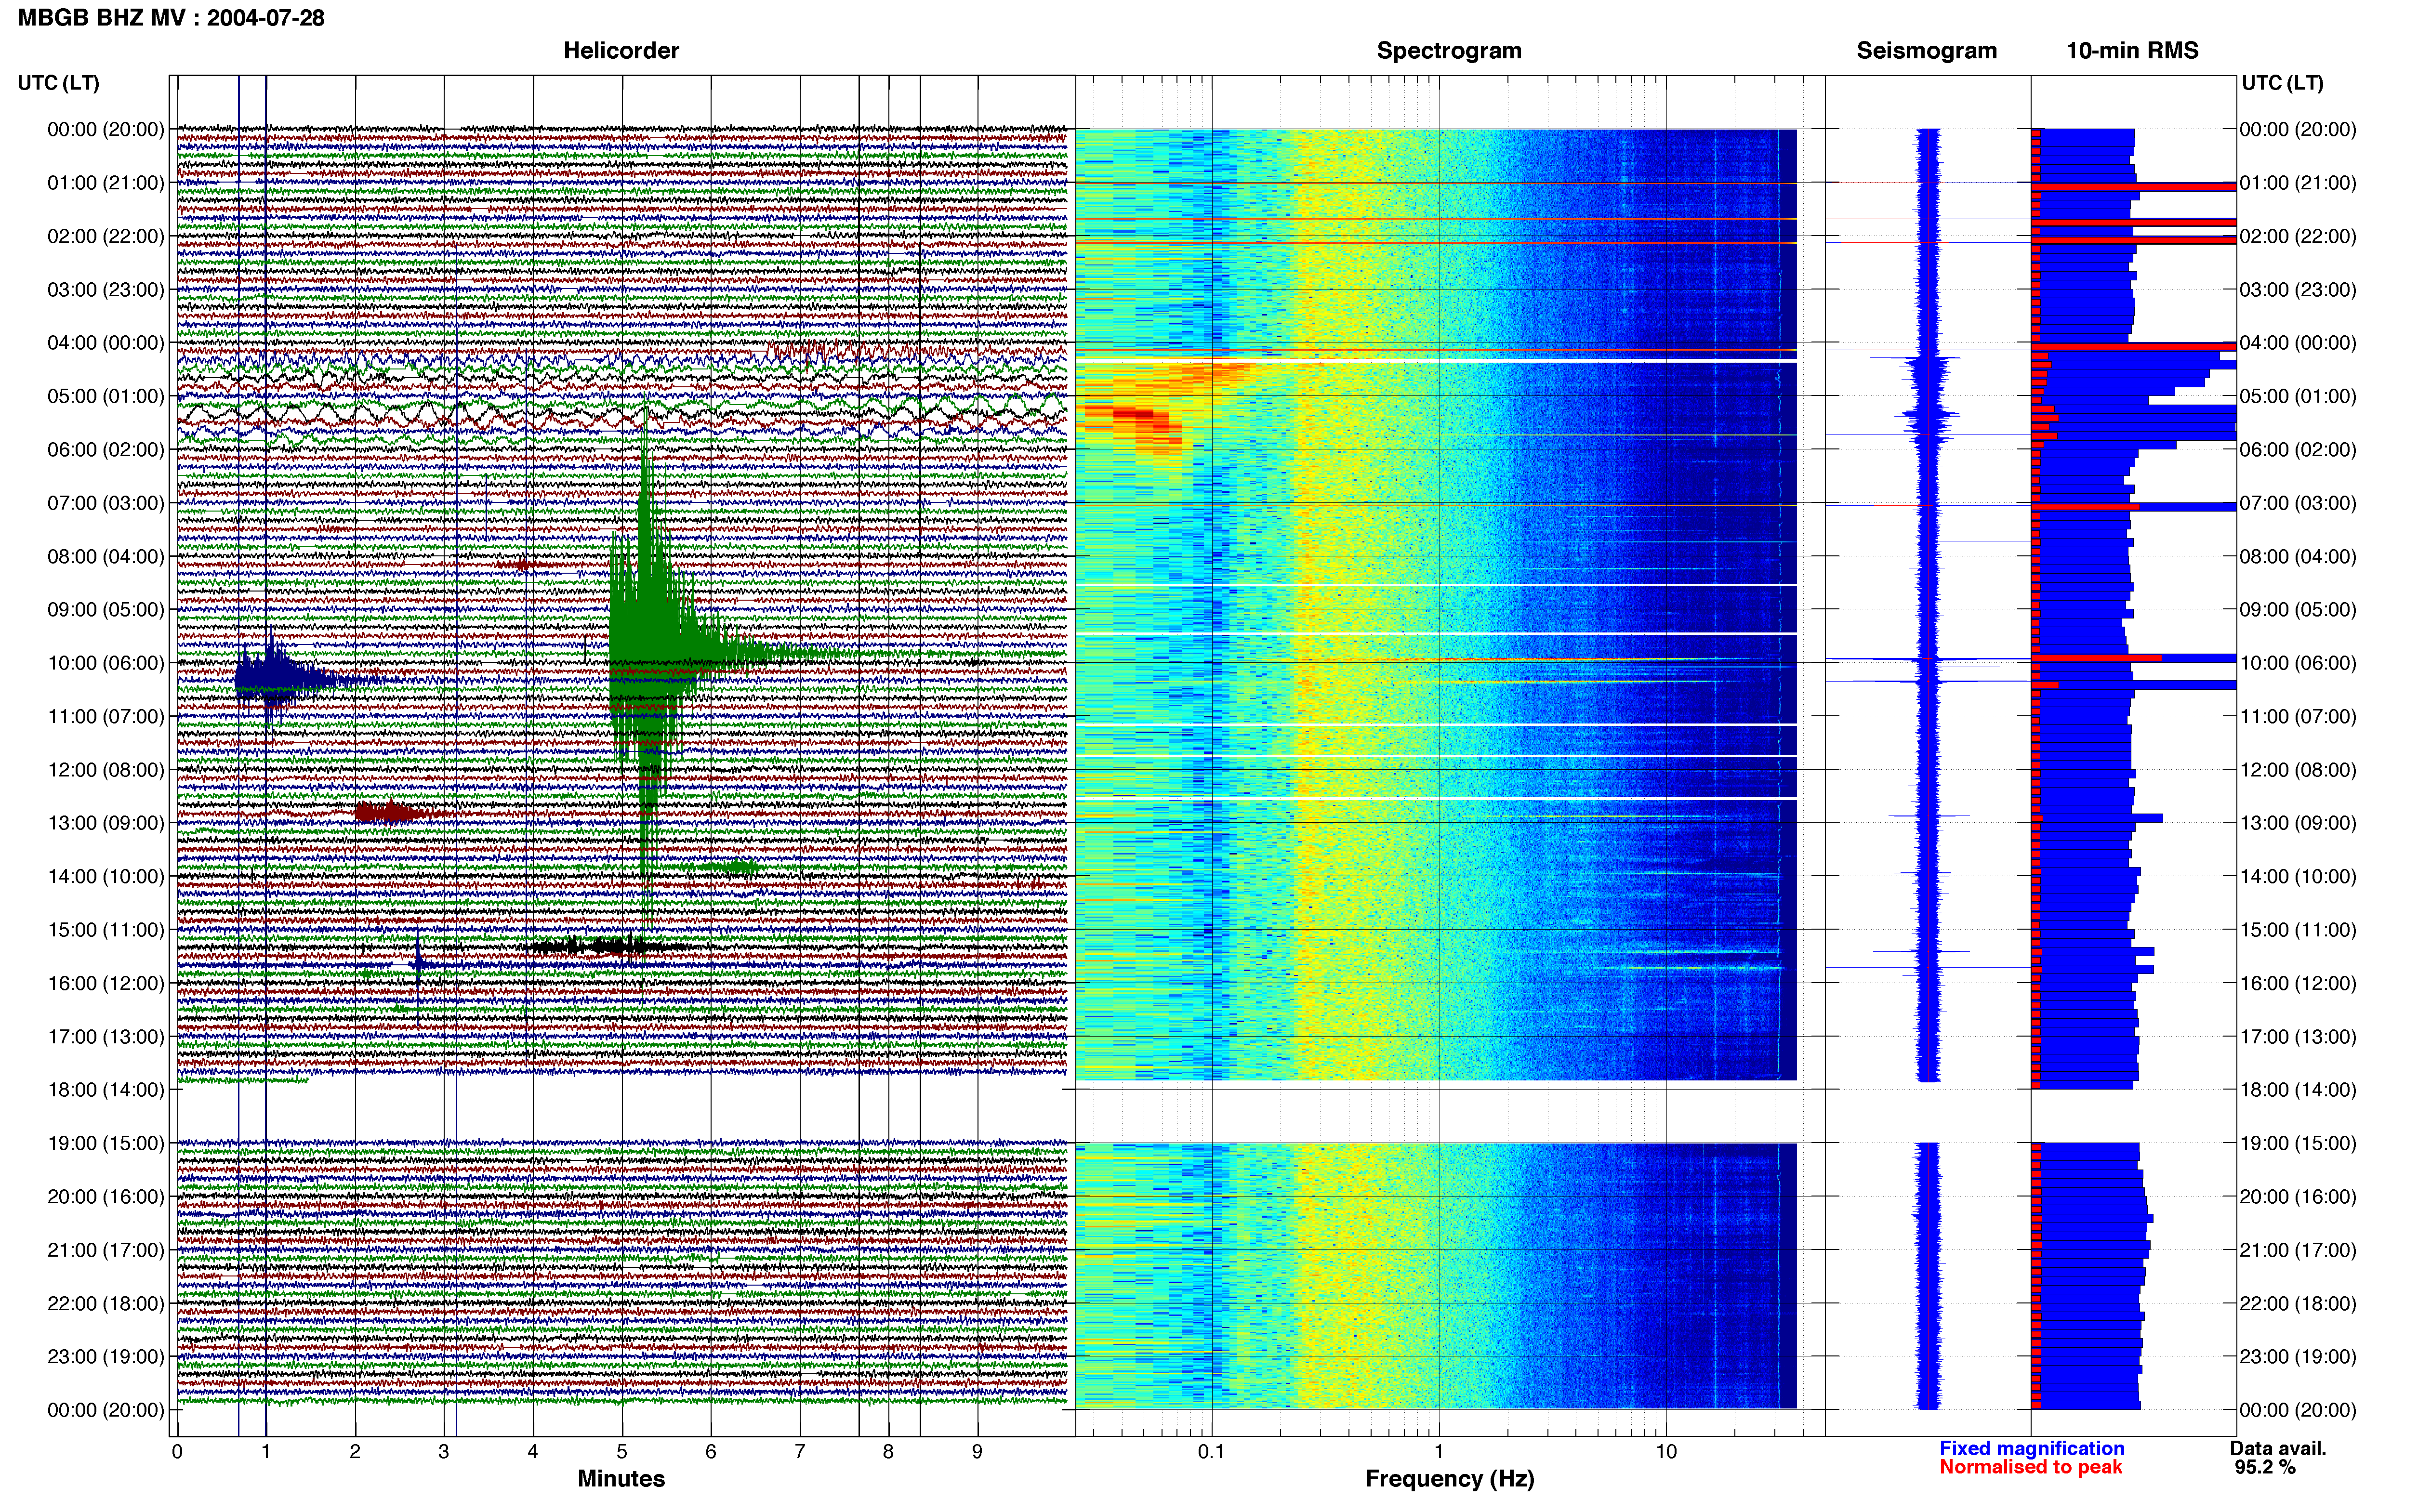This screenshot has height=1512, width=2418.
Task: Click the '10' frequency tick label
Action: pos(1665,1451)
